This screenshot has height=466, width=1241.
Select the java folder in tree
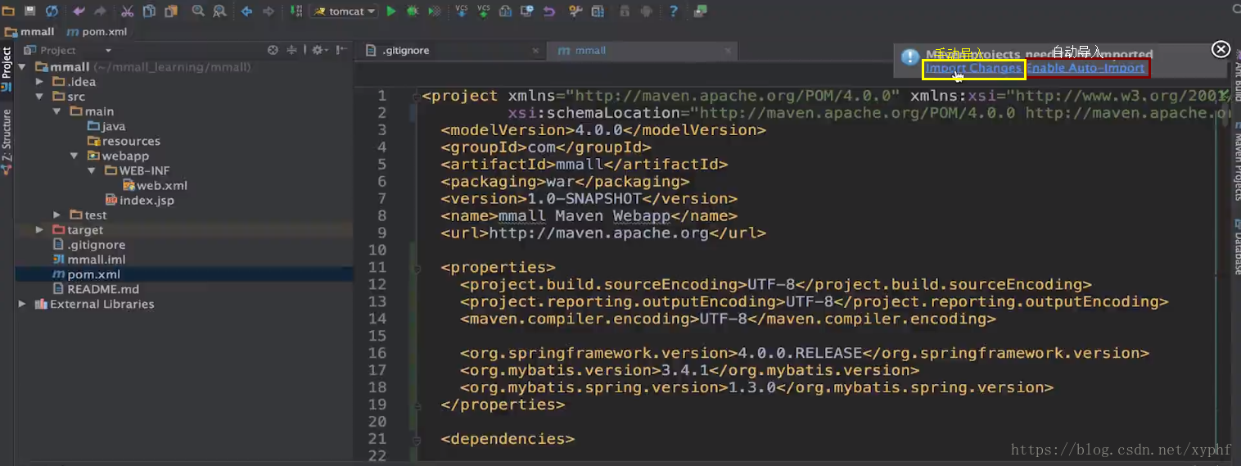click(x=106, y=126)
